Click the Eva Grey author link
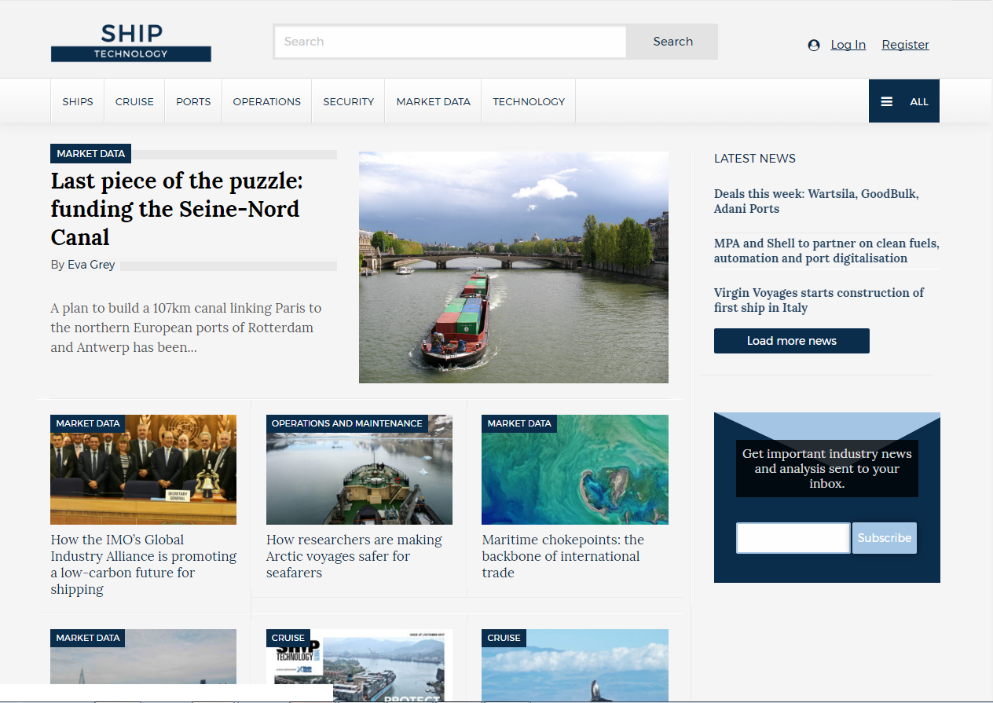The height and width of the screenshot is (703, 993). [x=91, y=265]
